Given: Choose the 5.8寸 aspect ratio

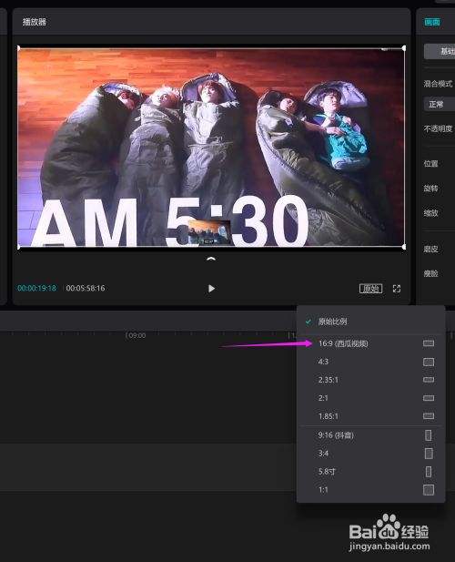Looking at the screenshot, I should [371, 472].
